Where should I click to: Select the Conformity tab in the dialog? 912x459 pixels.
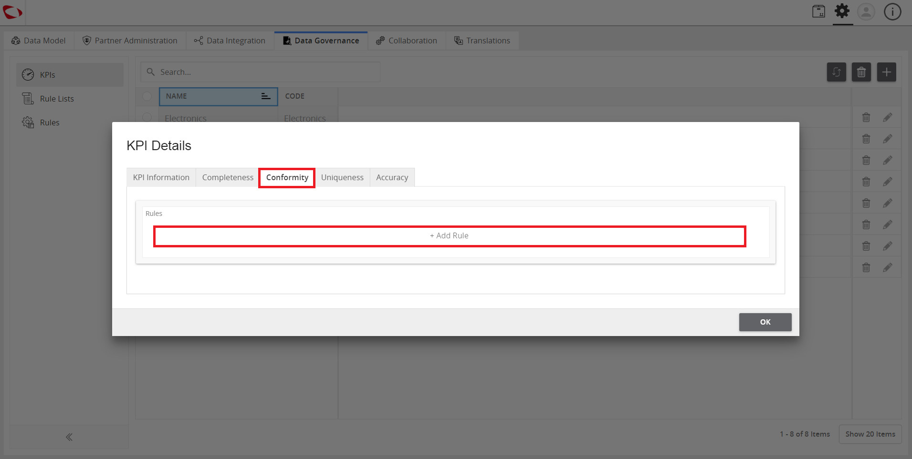tap(287, 177)
